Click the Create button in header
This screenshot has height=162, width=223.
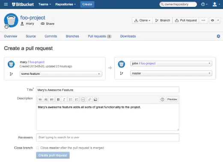[87, 4]
